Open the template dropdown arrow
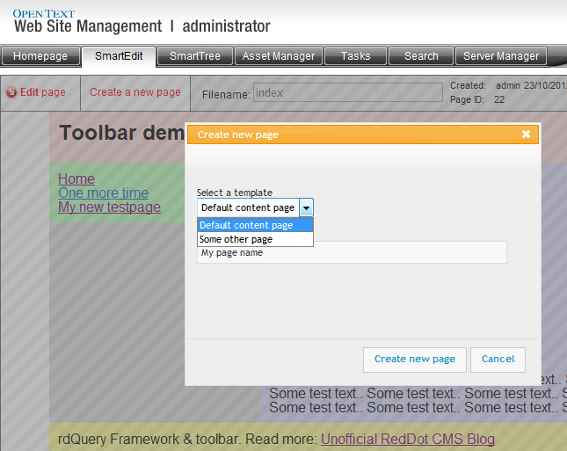 306,207
